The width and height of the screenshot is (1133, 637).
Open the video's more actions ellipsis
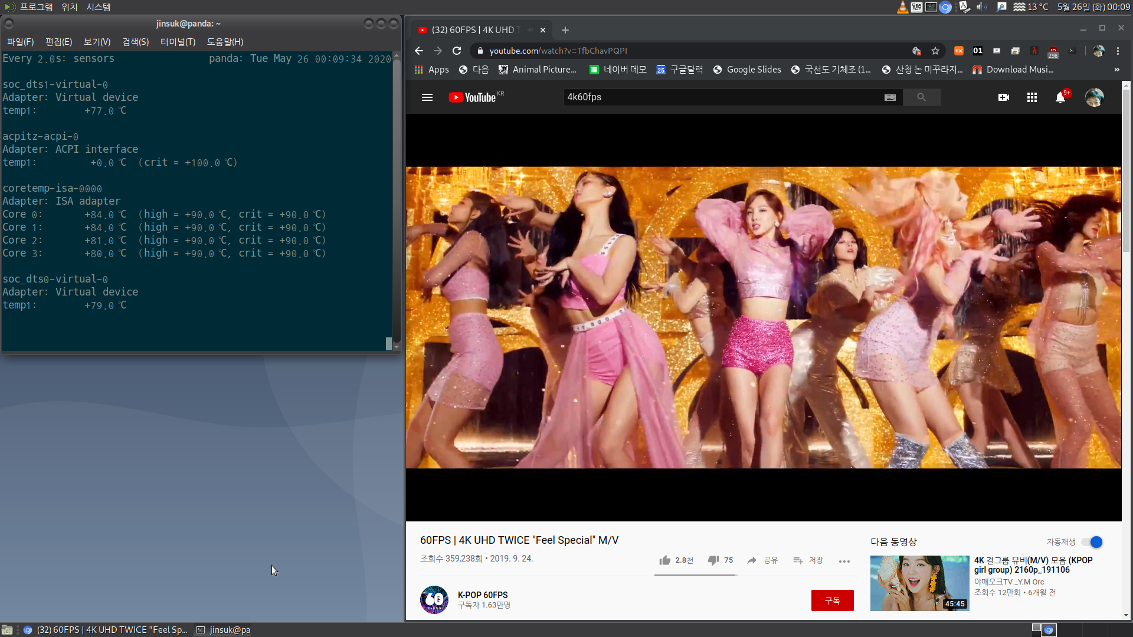click(x=844, y=561)
